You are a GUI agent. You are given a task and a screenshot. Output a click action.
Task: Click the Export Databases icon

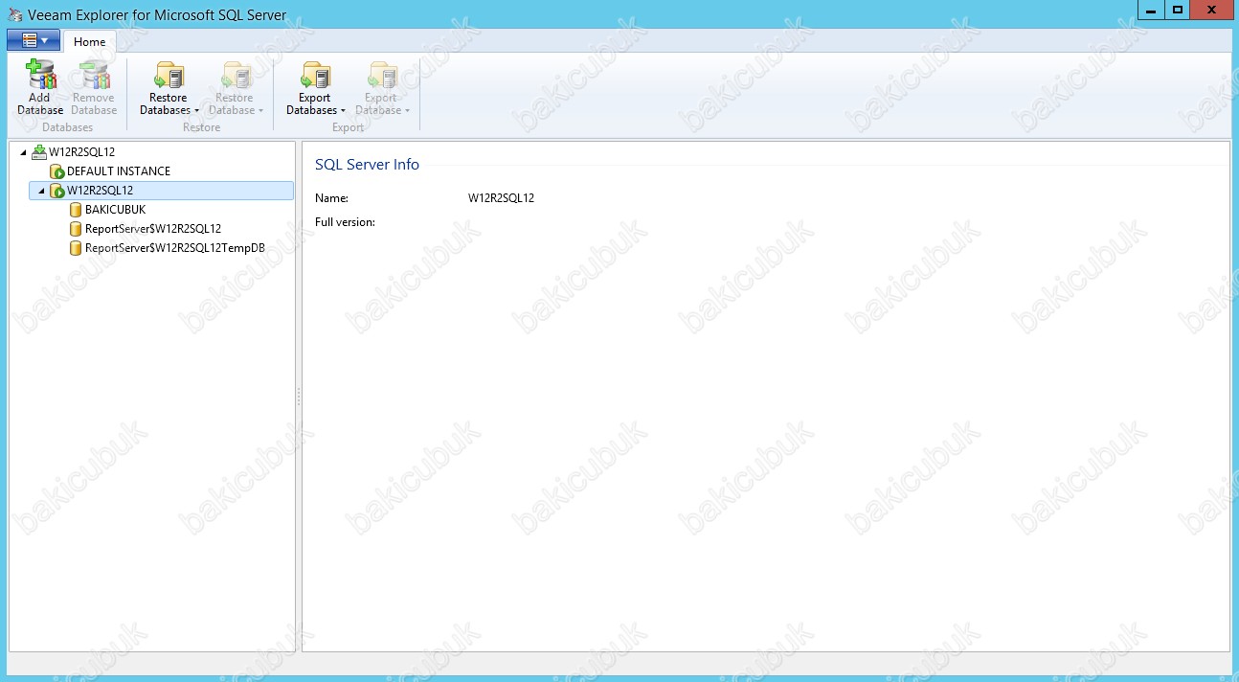pos(315,75)
